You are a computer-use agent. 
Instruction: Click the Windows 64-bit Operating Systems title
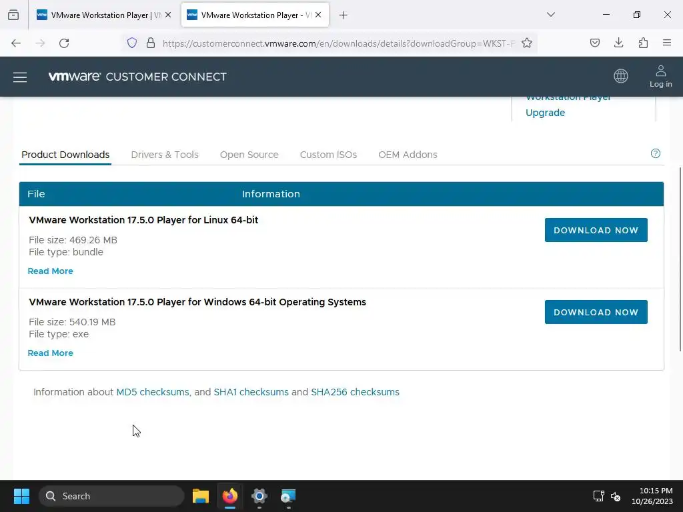(197, 302)
